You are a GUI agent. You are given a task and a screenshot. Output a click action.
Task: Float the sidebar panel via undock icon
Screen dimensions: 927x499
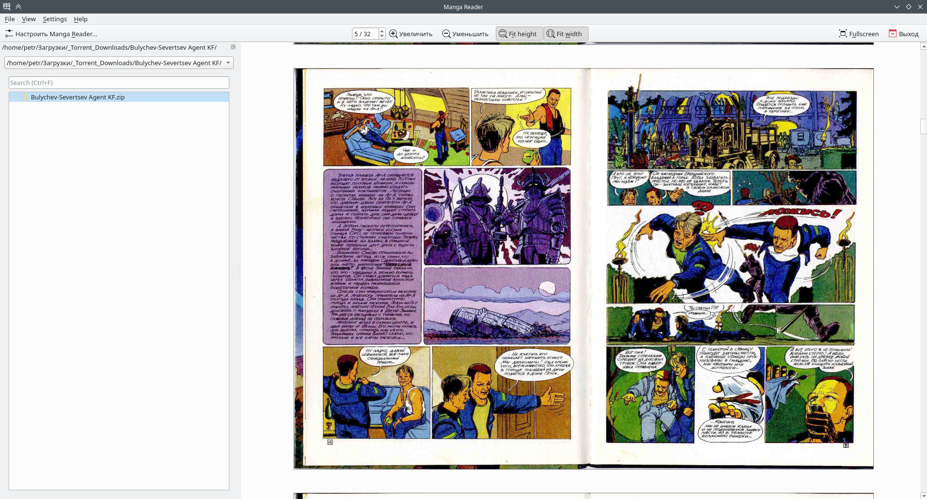coord(233,47)
